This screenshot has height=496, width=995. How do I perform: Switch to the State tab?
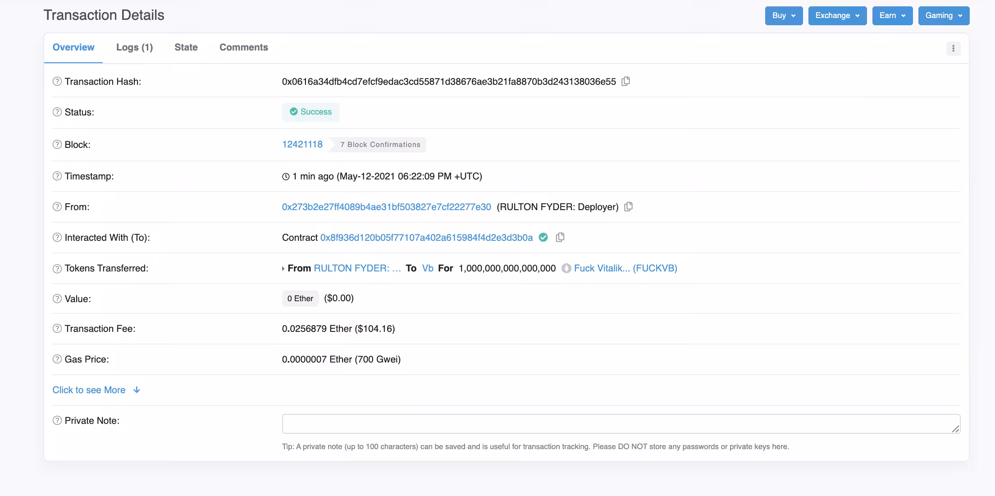pos(186,47)
